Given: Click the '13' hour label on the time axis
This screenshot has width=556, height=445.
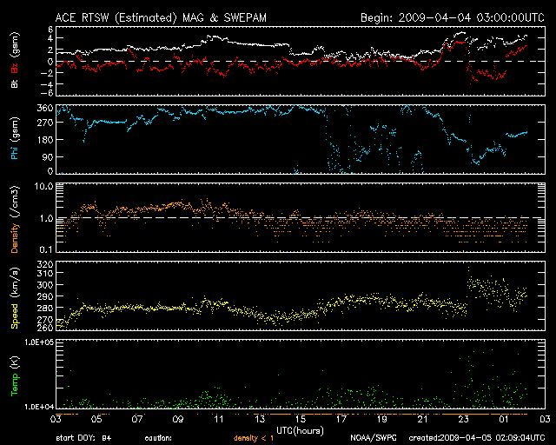Looking at the screenshot, I should (x=260, y=419).
